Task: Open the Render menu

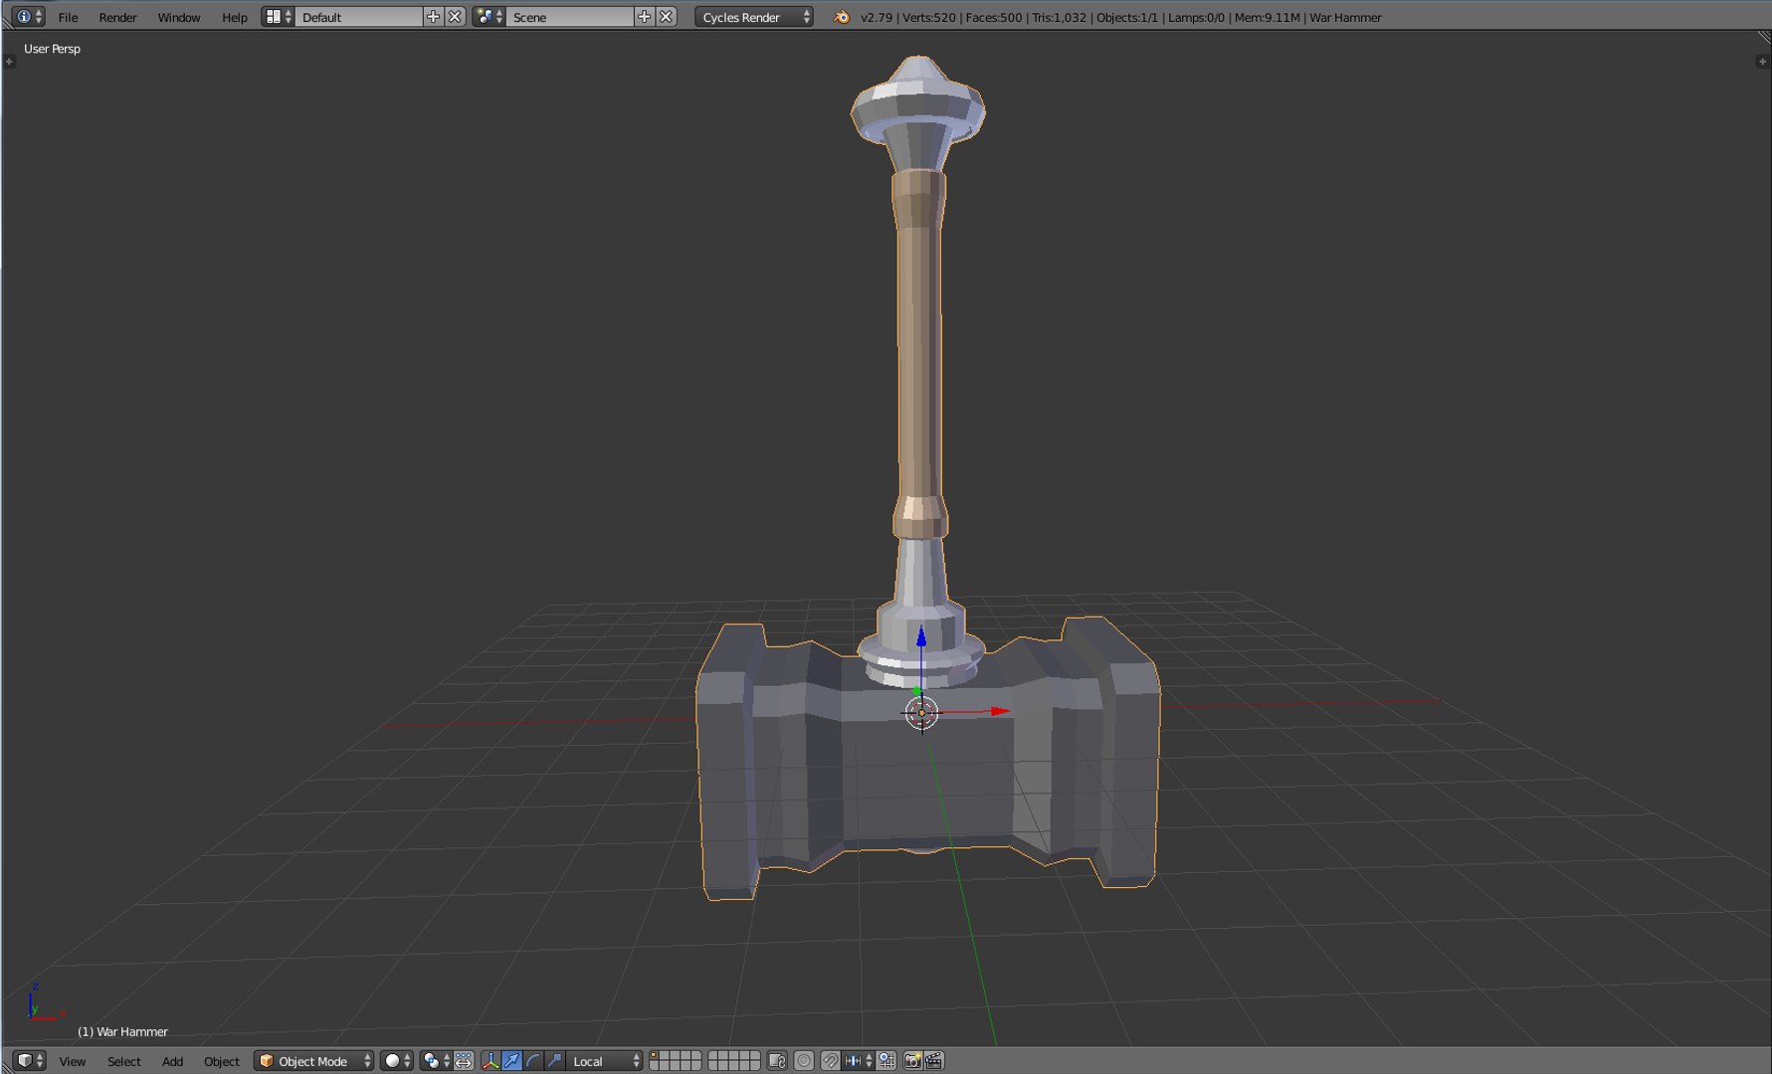Action: pyautogui.click(x=117, y=17)
